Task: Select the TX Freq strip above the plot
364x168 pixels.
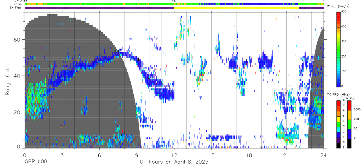Action: (x=174, y=8)
